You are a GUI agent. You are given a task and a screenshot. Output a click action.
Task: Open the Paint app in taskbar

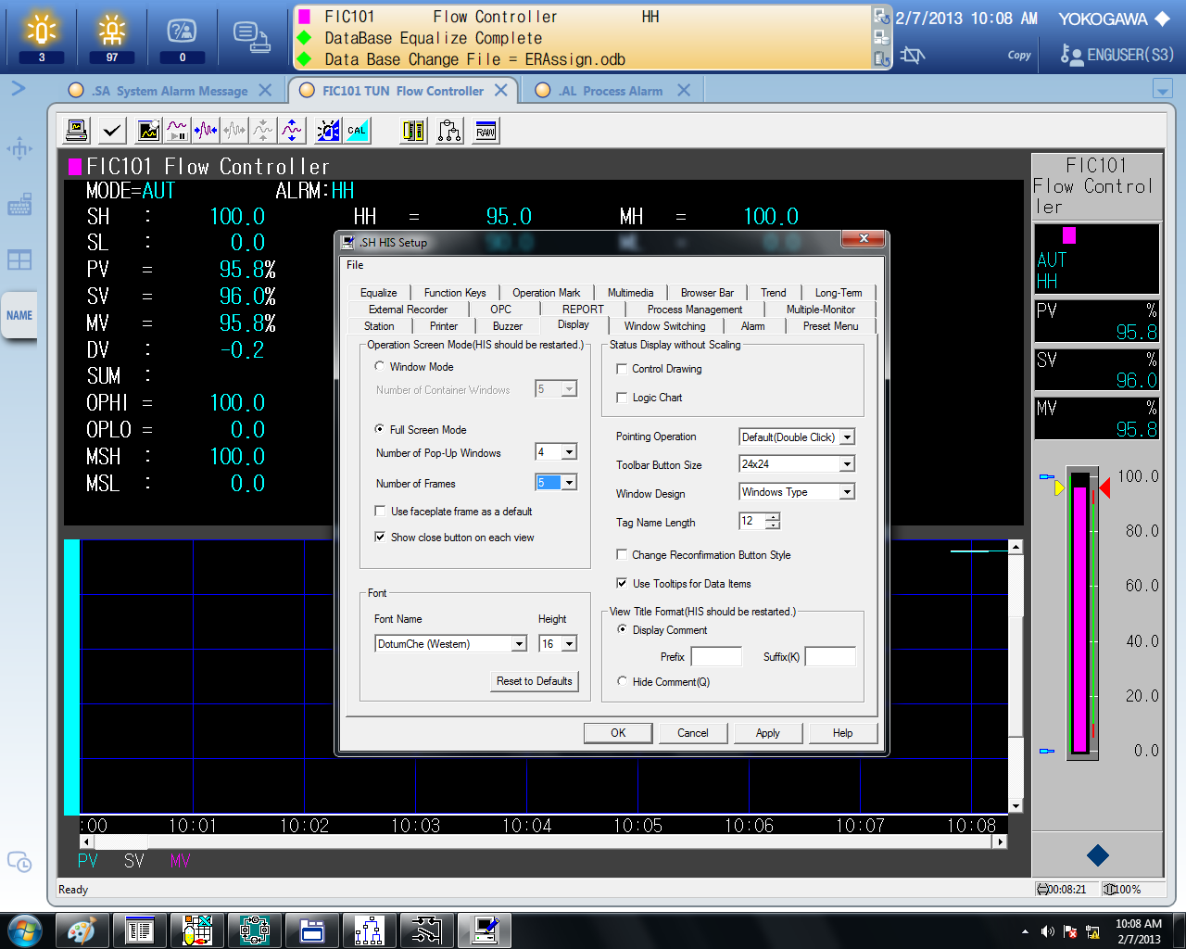82,930
